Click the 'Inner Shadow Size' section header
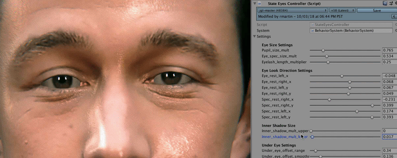397x158 pixels. click(x=279, y=126)
